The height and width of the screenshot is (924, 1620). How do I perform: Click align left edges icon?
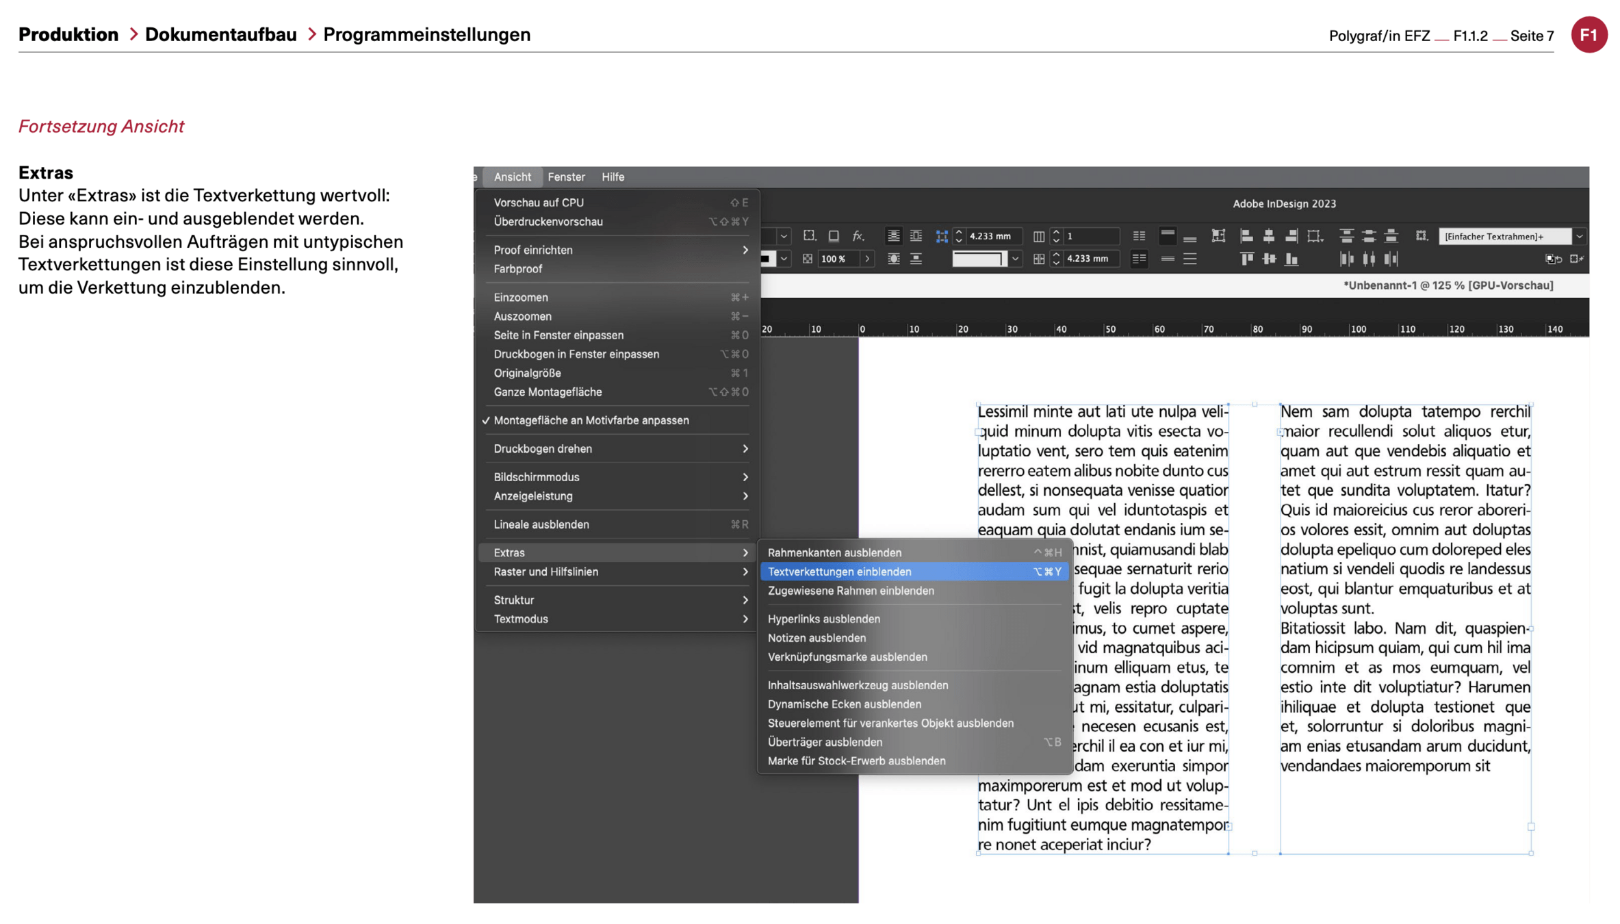click(1246, 236)
